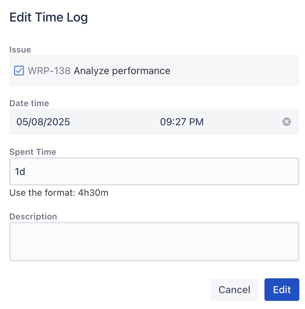Submit the form with the Edit button
305x309 pixels.
tap(282, 290)
